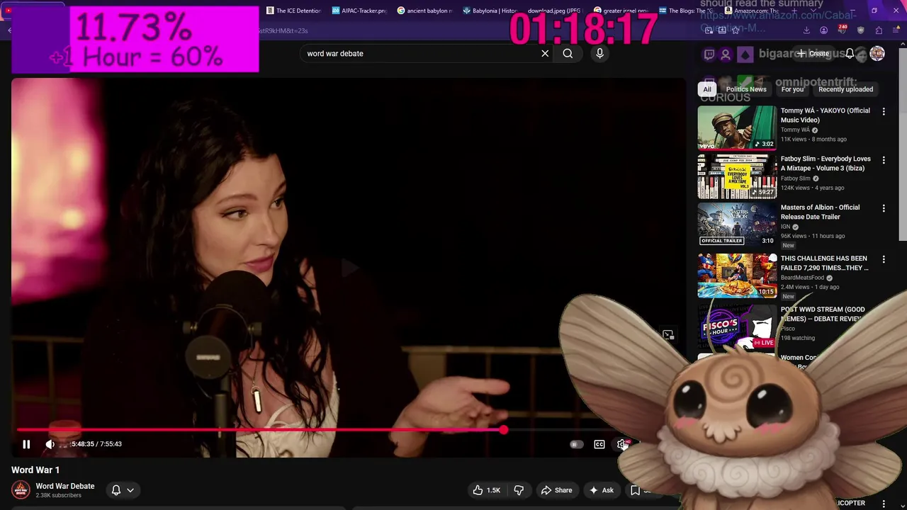The width and height of the screenshot is (907, 510).
Task: Save the video with bookmark icon
Action: pyautogui.click(x=636, y=490)
